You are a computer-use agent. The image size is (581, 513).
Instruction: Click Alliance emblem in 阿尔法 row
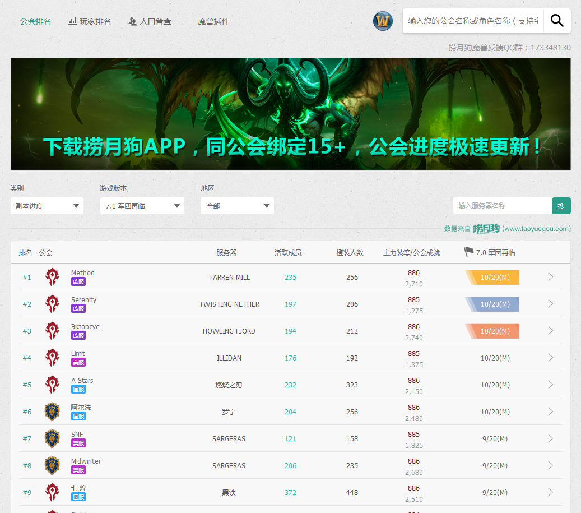point(52,412)
